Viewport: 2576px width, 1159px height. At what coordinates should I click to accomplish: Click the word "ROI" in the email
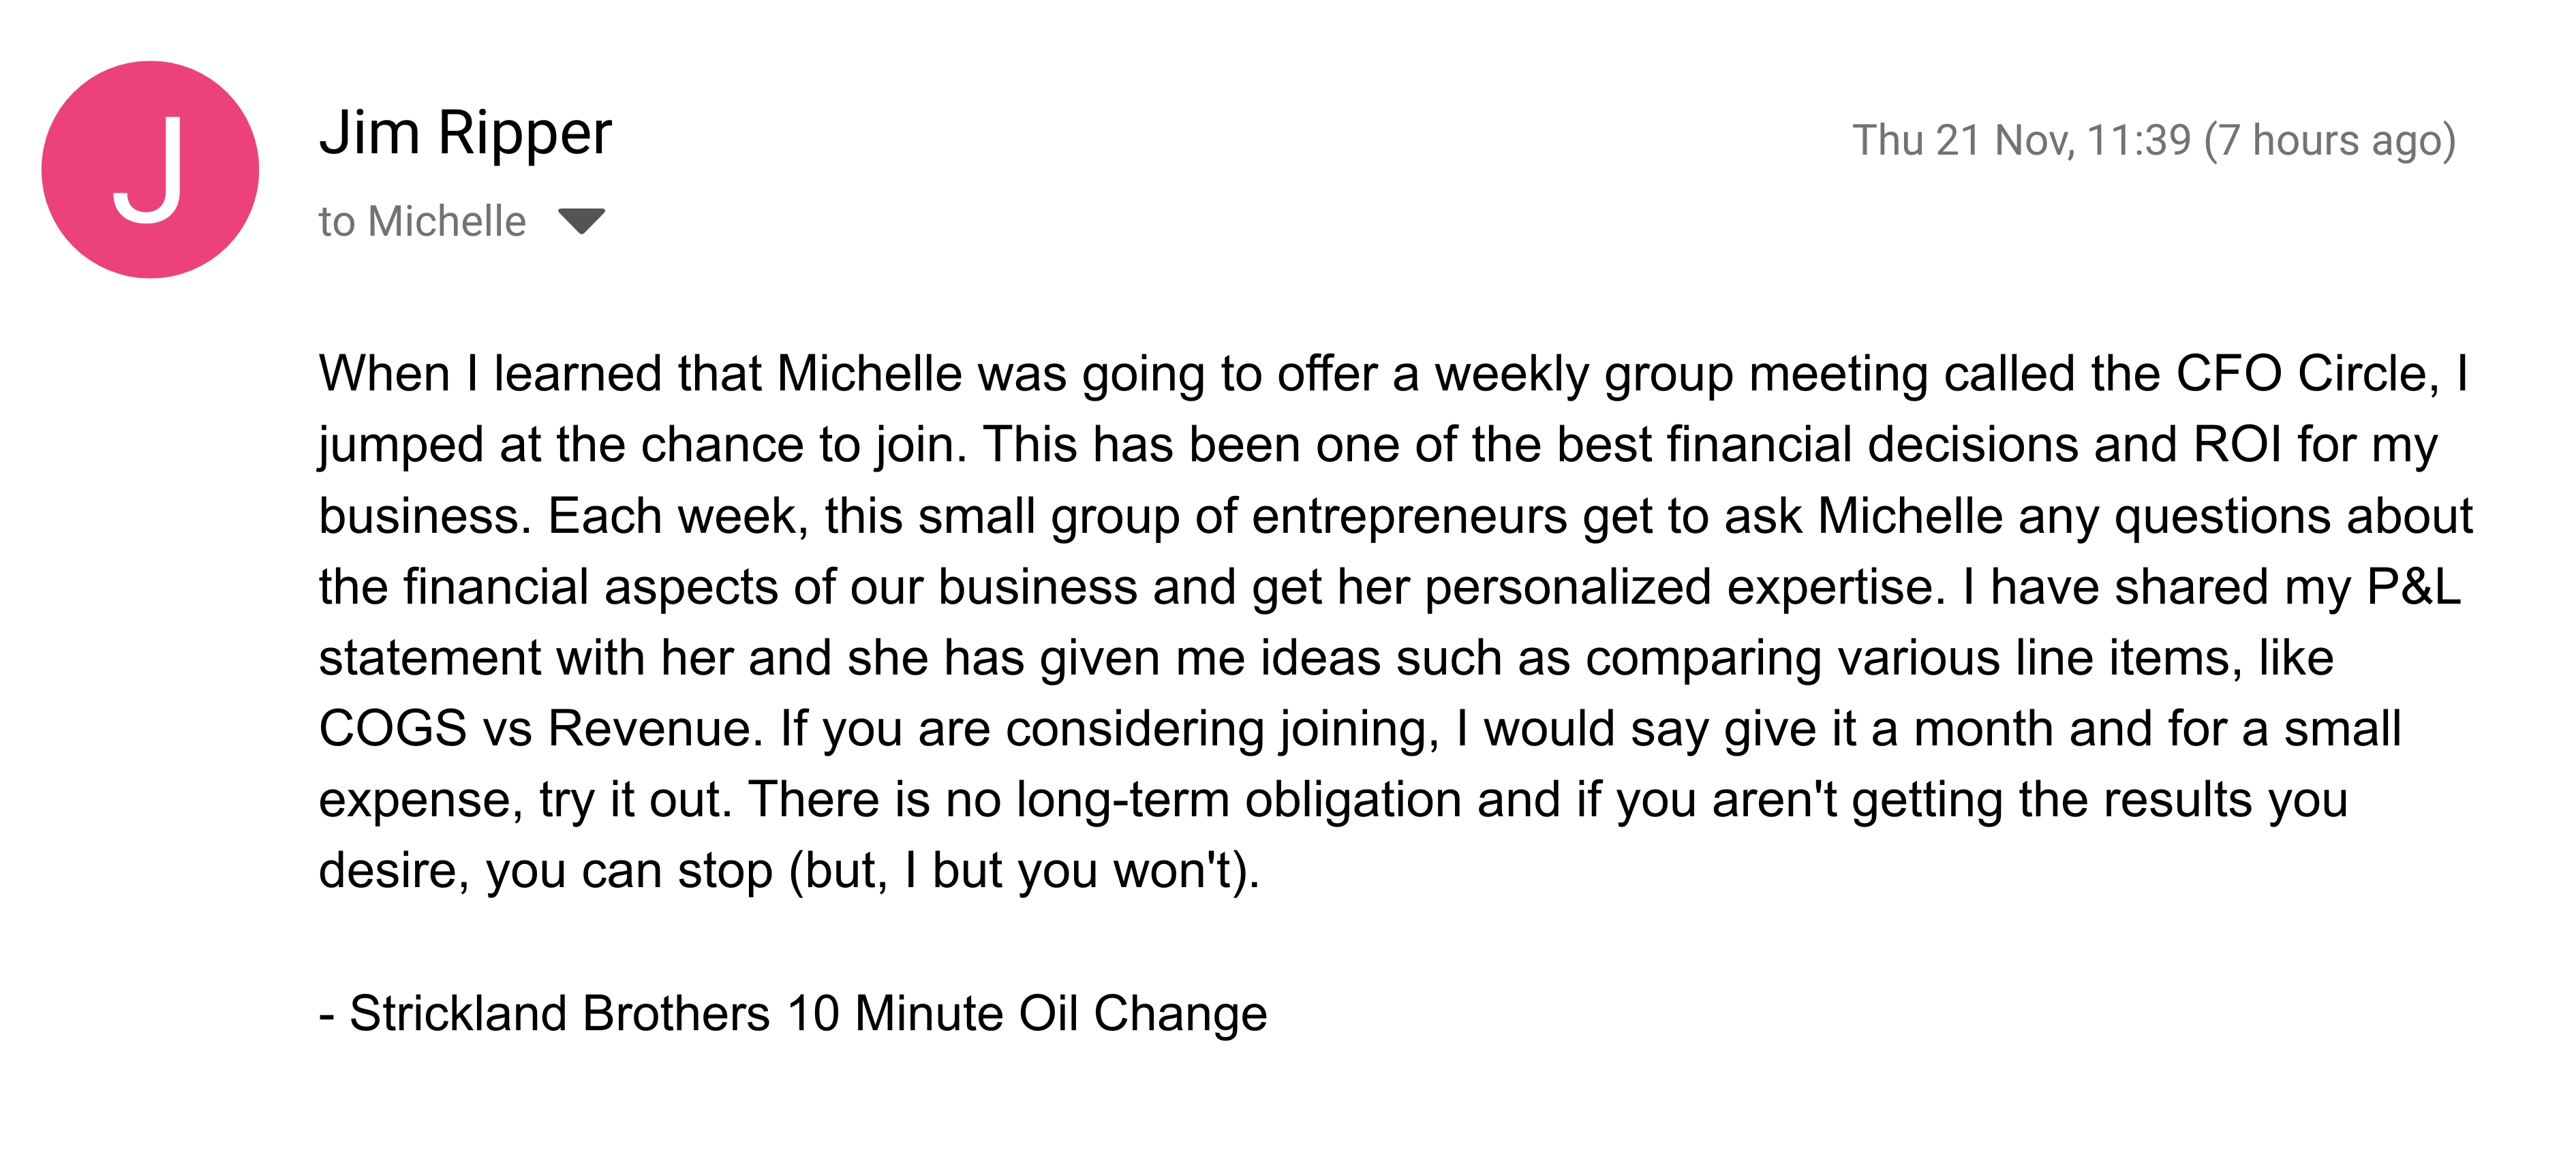(2237, 445)
